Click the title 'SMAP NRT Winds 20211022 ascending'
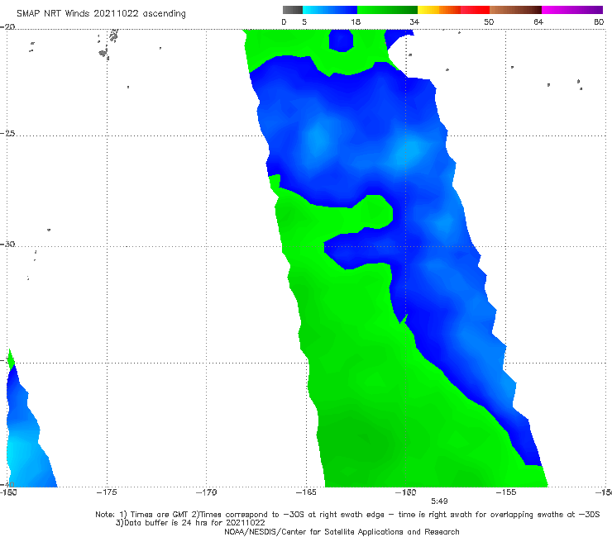Viewport: 612px width, 537px height. point(101,14)
